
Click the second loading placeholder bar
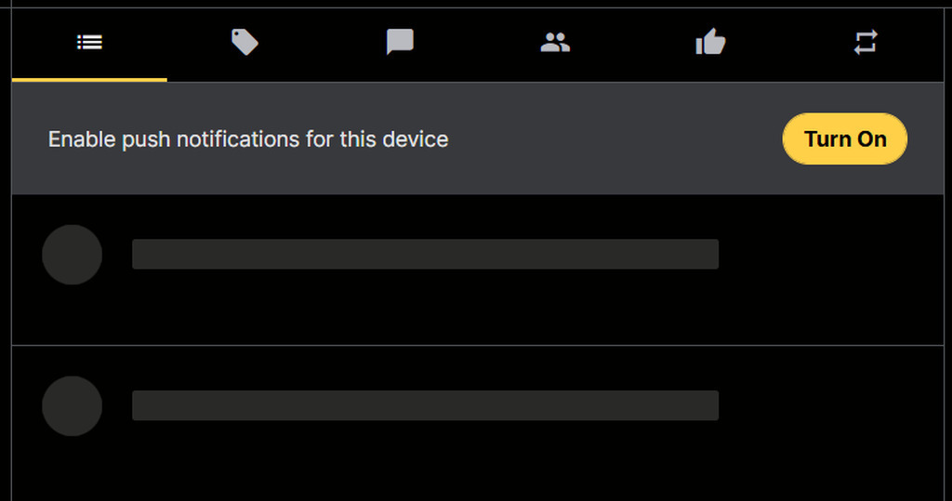point(425,405)
